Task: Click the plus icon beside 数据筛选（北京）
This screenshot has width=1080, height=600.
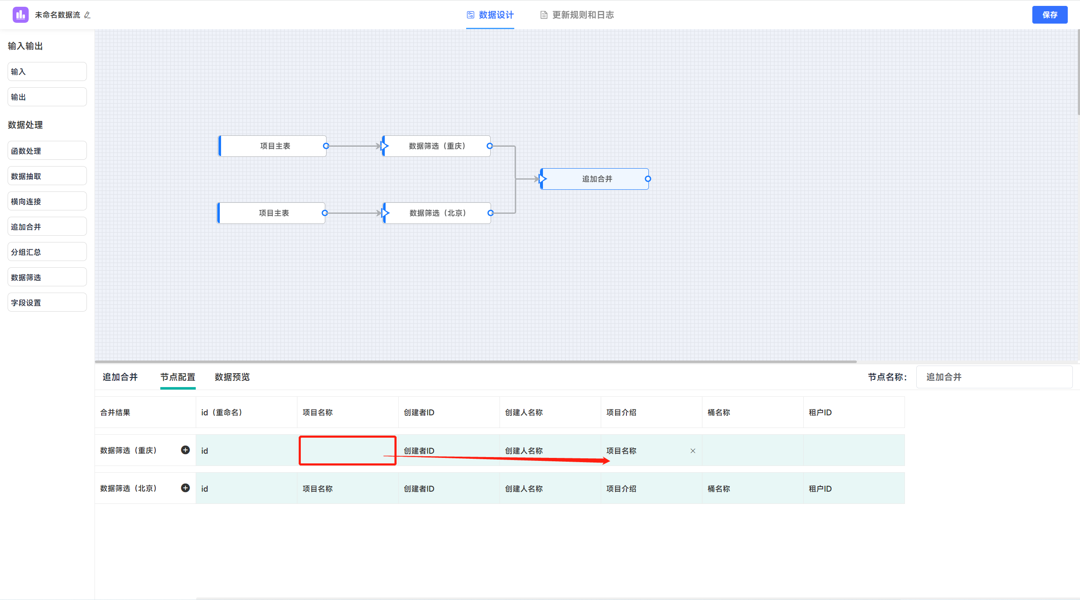Action: tap(185, 488)
